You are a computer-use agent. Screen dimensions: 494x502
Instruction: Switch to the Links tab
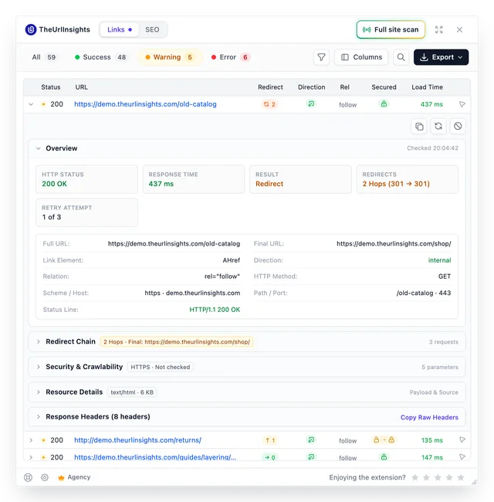pos(120,29)
